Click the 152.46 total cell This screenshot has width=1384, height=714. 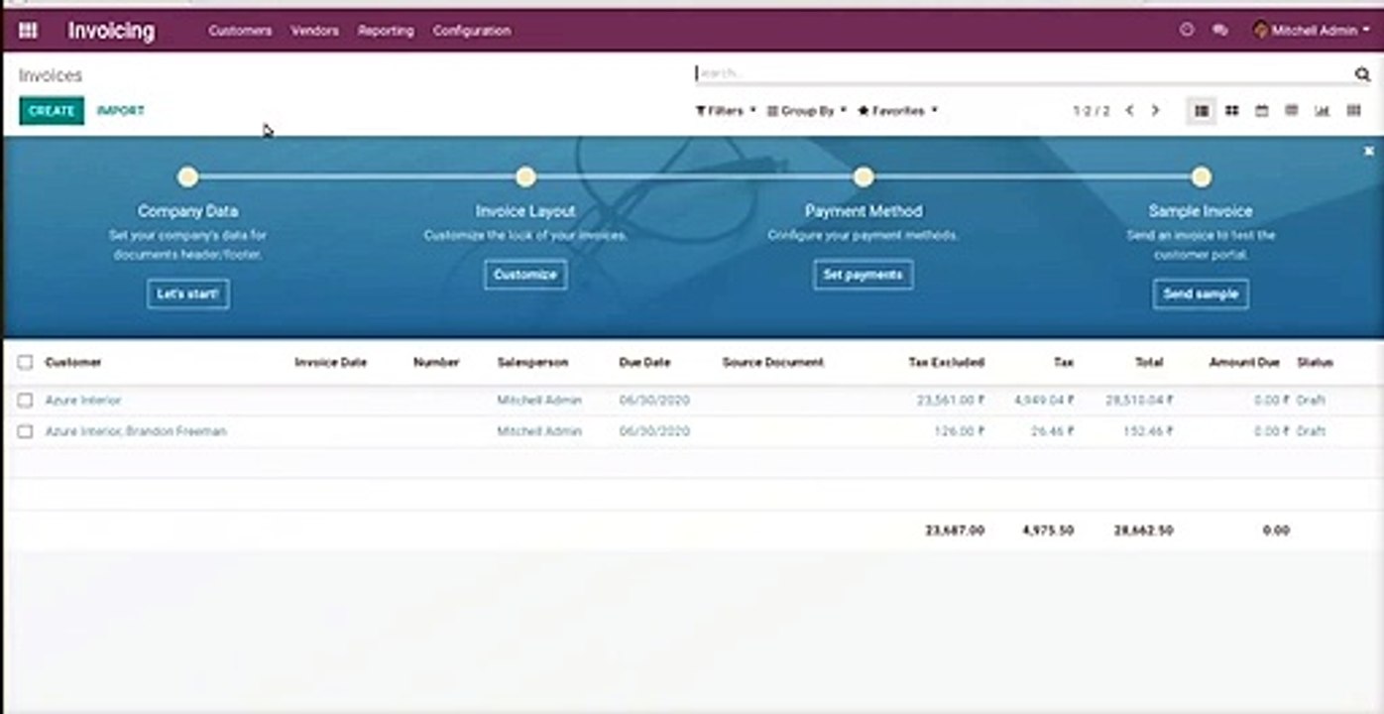(1148, 431)
